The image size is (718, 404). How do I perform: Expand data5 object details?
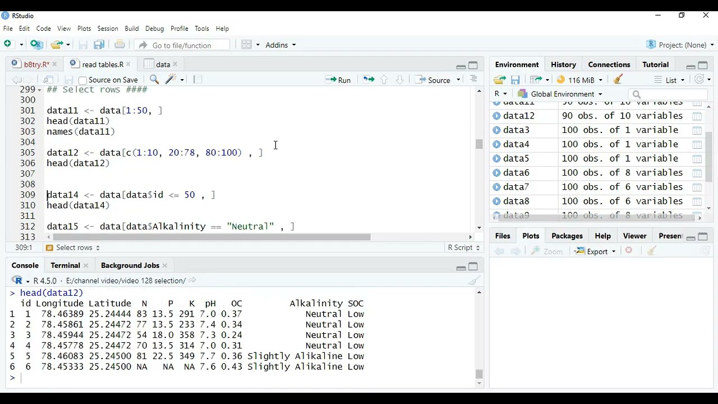pyautogui.click(x=496, y=159)
